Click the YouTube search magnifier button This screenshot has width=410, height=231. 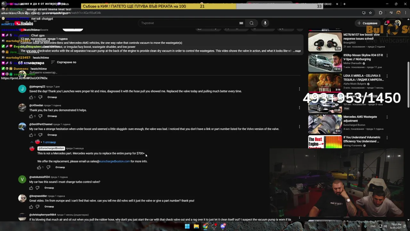251,23
